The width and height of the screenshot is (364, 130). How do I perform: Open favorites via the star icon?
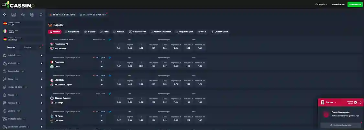(23, 15)
